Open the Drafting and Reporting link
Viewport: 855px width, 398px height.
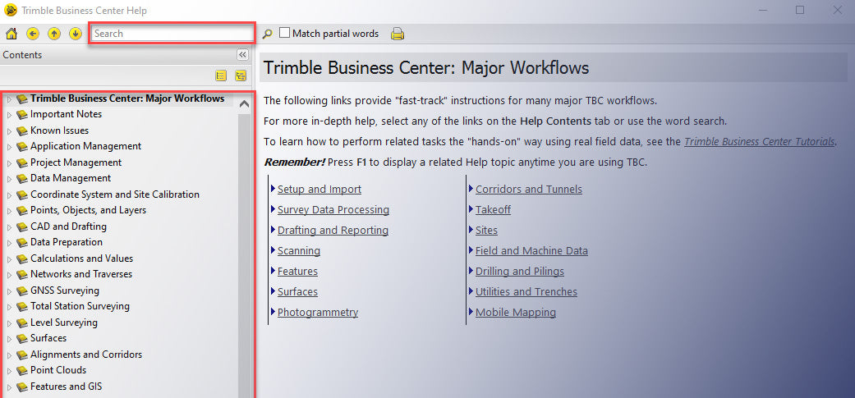tap(333, 231)
